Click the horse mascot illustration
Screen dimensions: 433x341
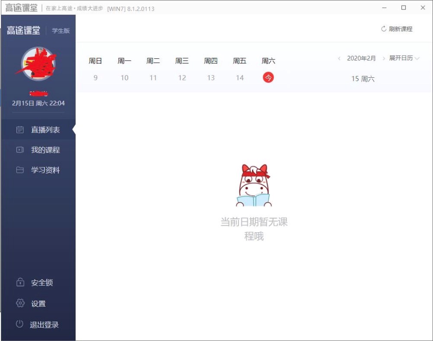point(254,185)
